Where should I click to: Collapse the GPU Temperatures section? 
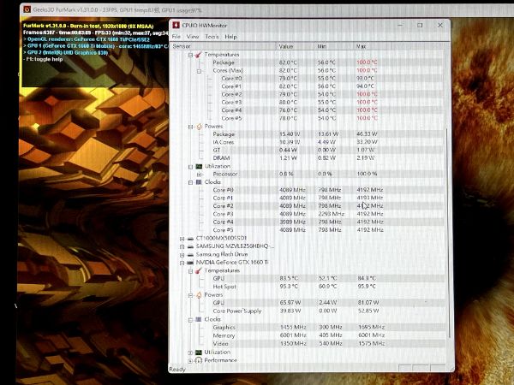190,271
